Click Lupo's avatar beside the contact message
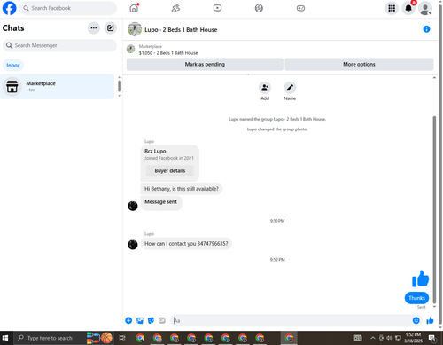Viewport: 443px width, 345px height. click(x=133, y=245)
